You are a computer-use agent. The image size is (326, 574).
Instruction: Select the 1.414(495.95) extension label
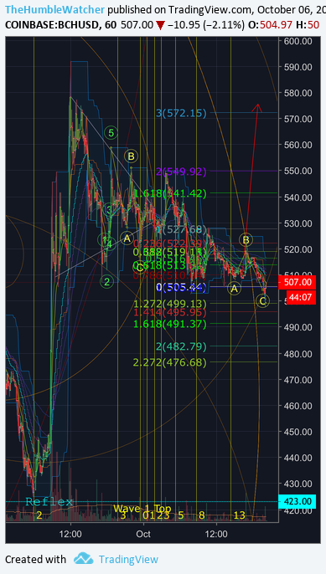(170, 312)
